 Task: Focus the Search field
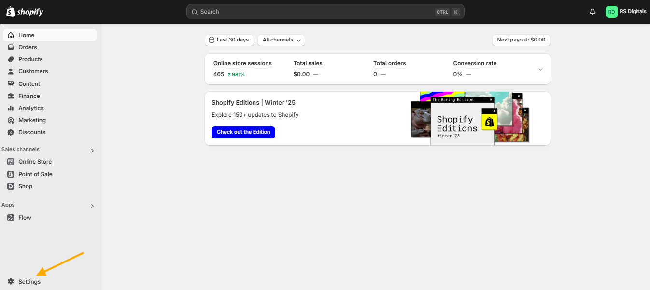coord(325,12)
